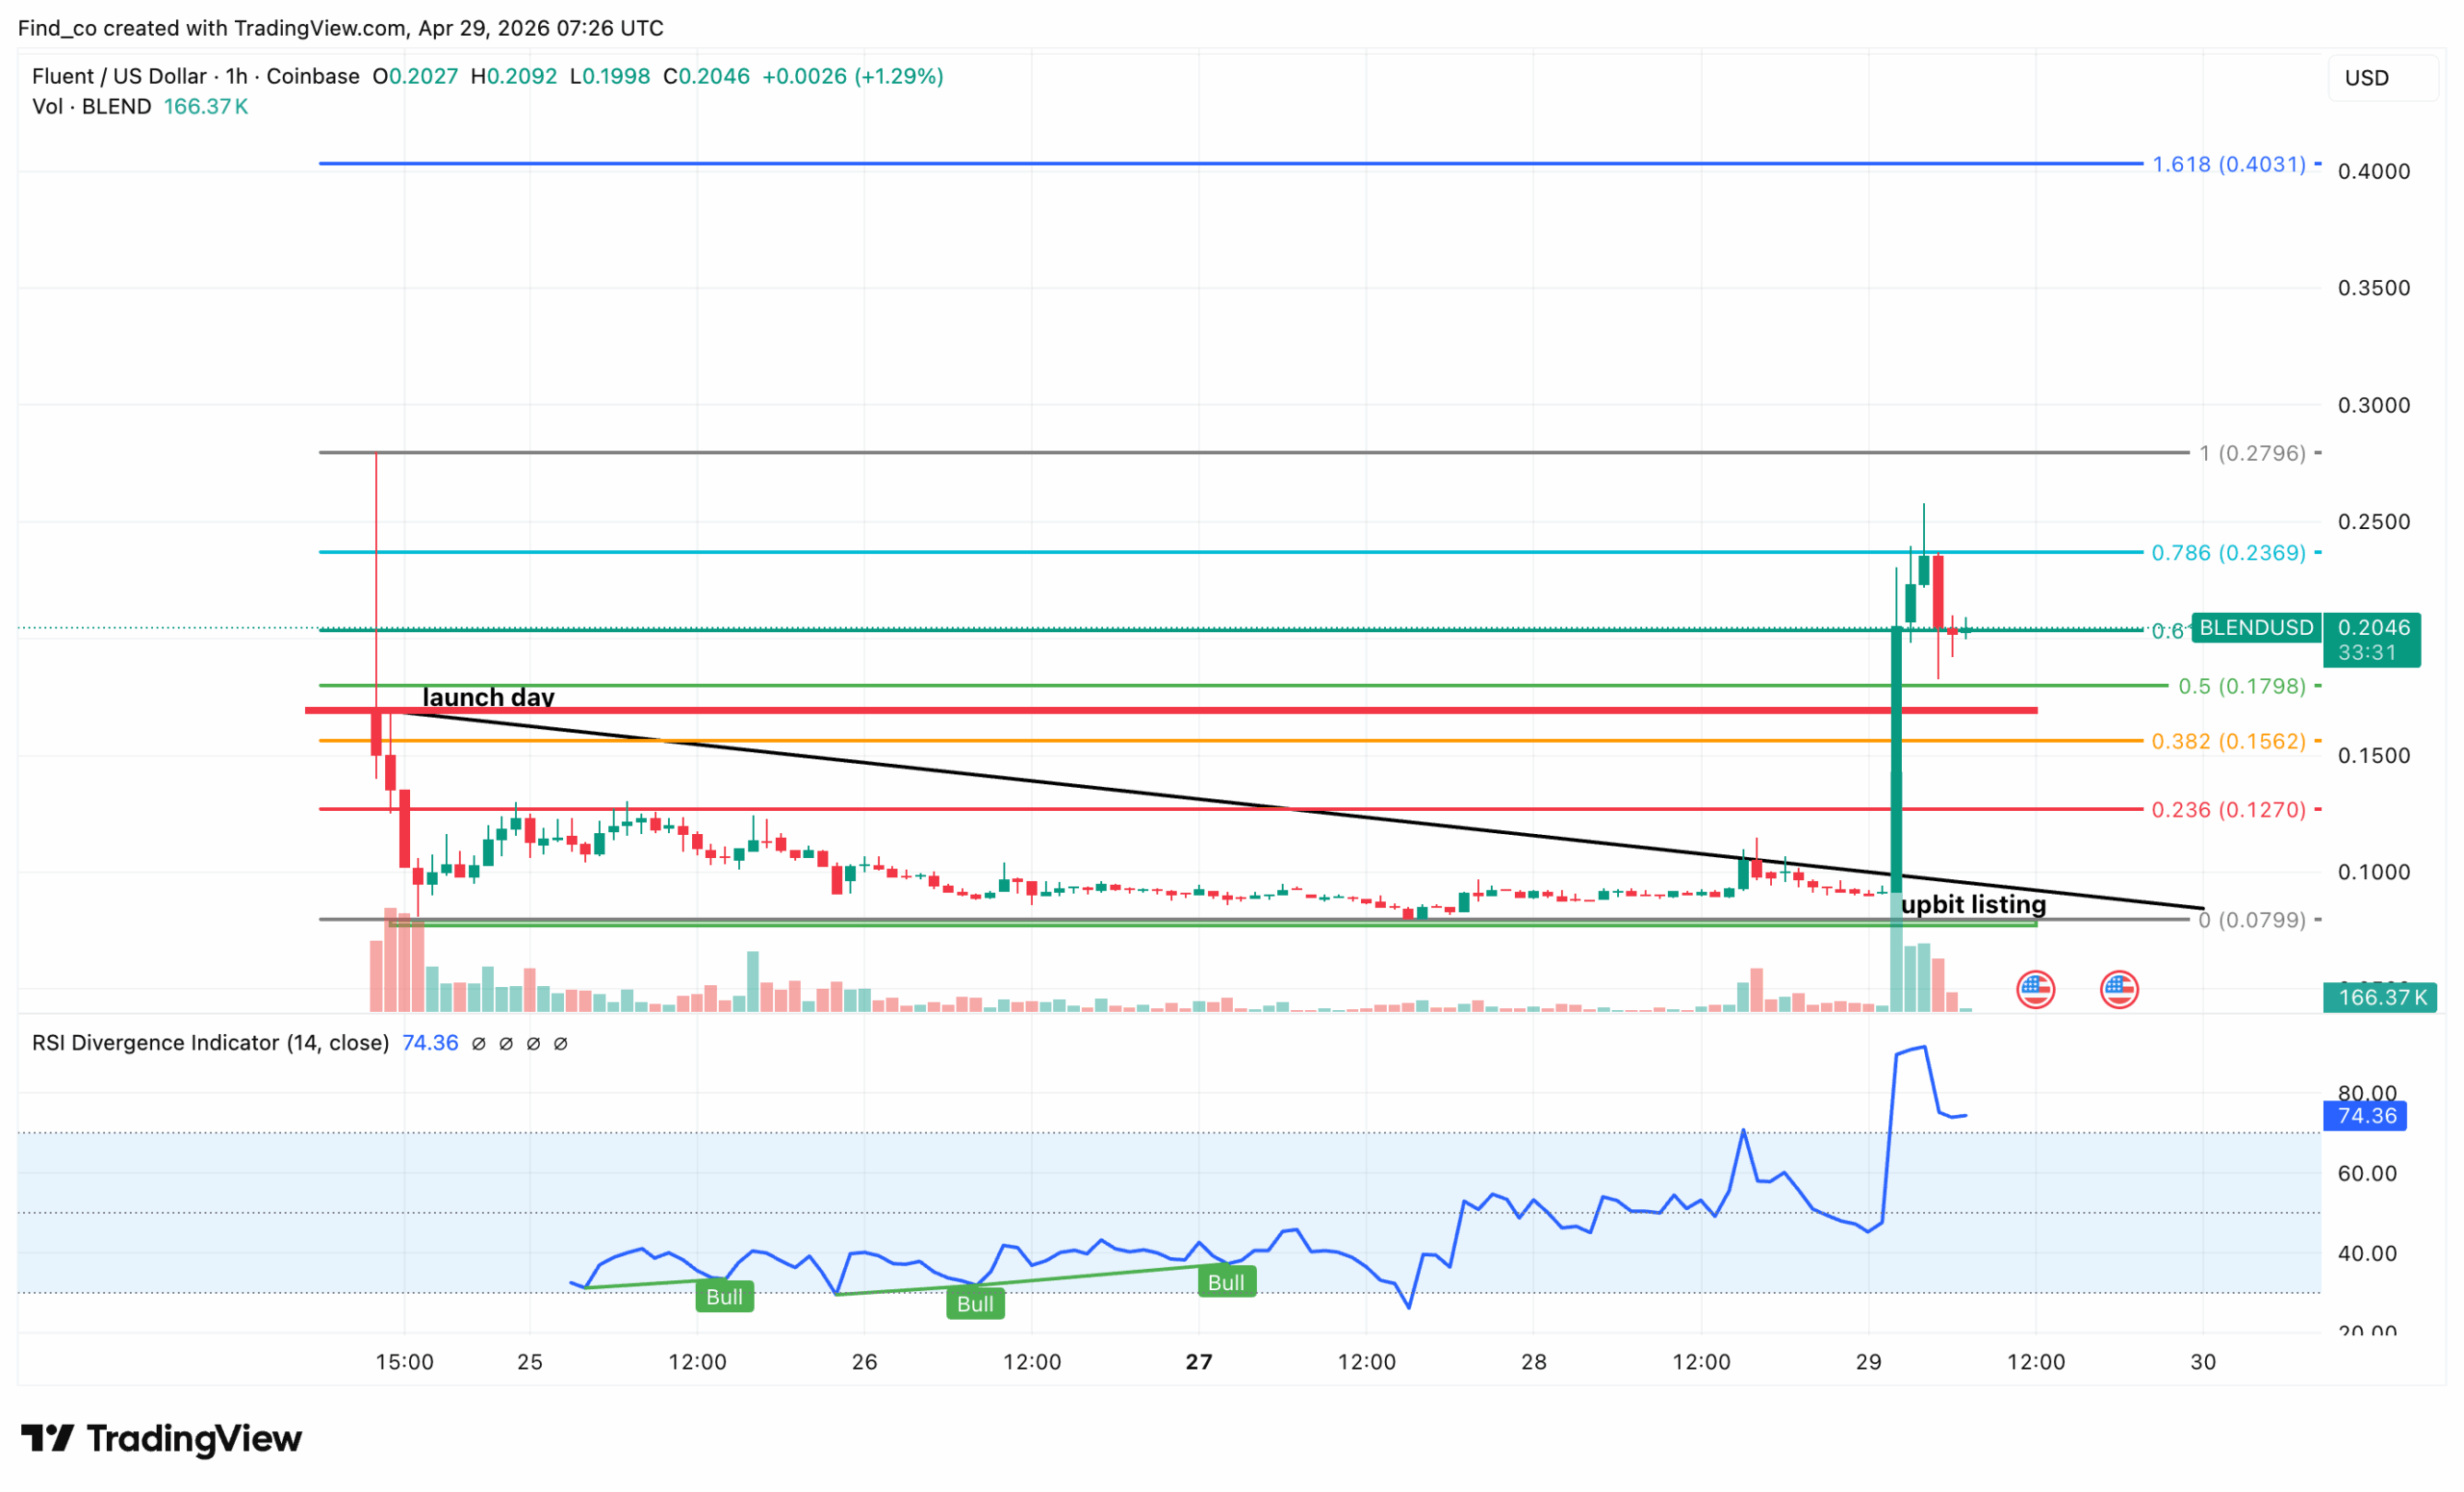Click the 0.2046 current price axis tag
This screenshot has height=1492, width=2464.
tap(2373, 627)
